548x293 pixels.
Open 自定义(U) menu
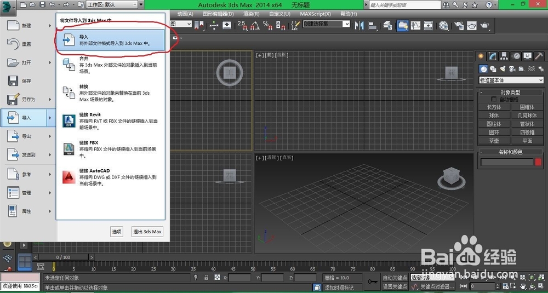279,14
